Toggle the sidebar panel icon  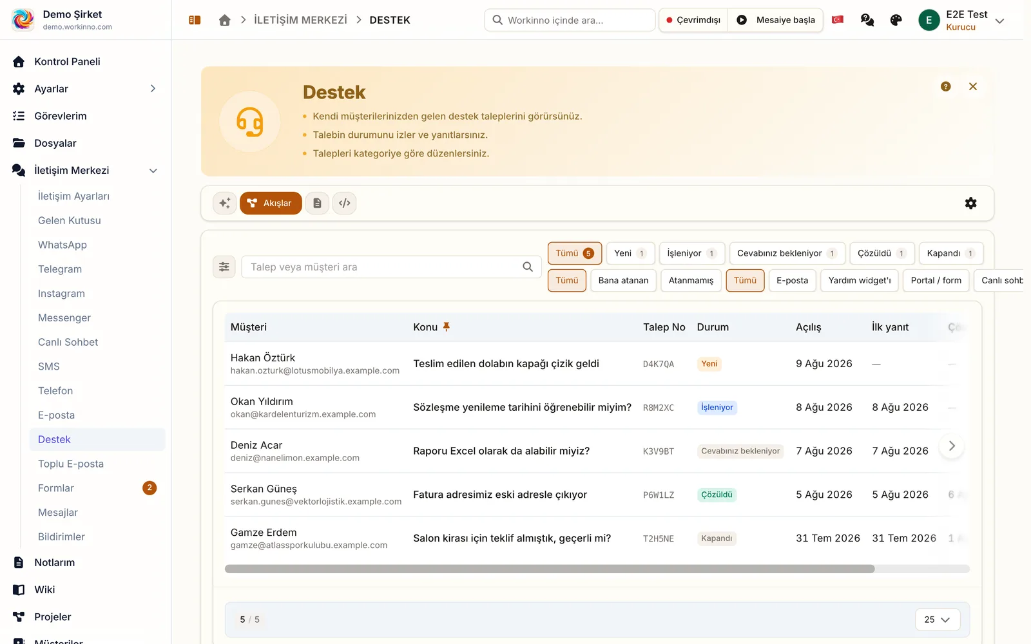pos(195,20)
